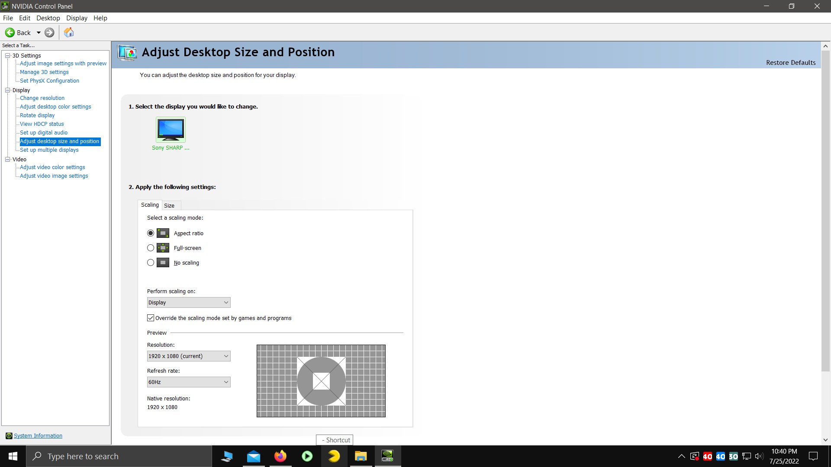This screenshot has width=831, height=467.
Task: Click the network tray icon
Action: [x=746, y=456]
